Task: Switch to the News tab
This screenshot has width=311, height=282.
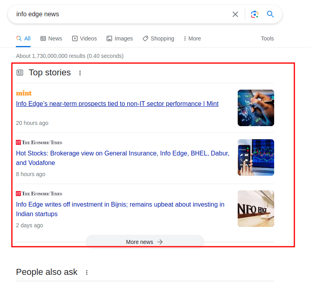Action: (51, 38)
